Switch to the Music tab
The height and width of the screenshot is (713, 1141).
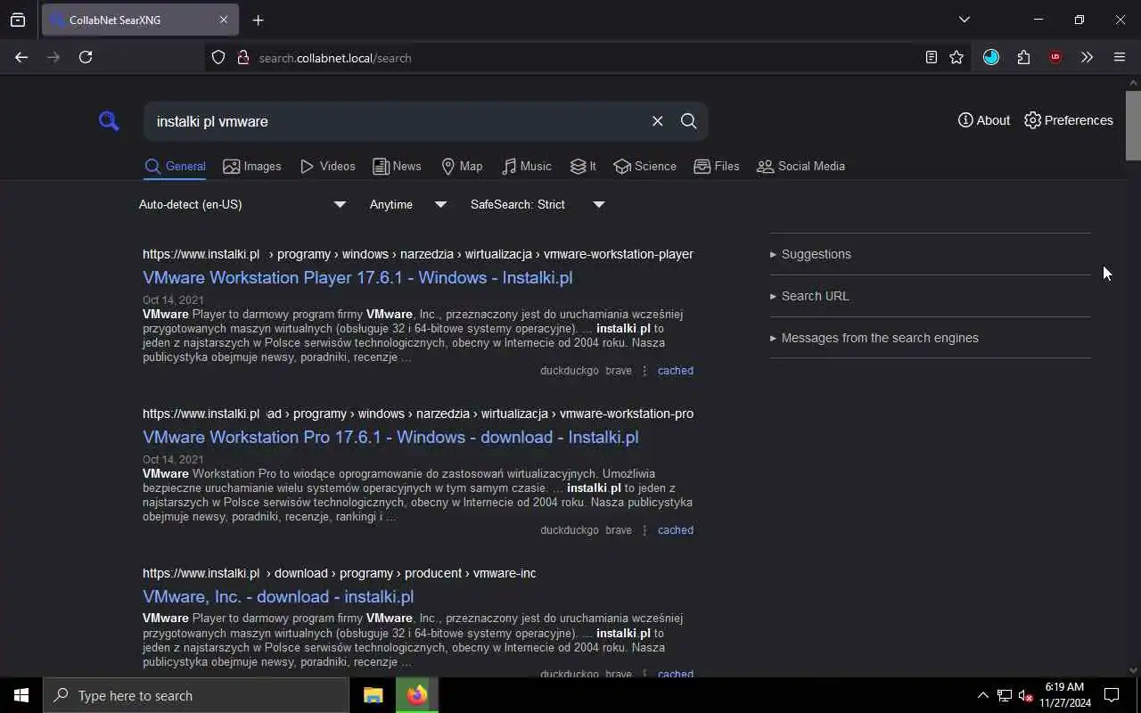click(526, 167)
